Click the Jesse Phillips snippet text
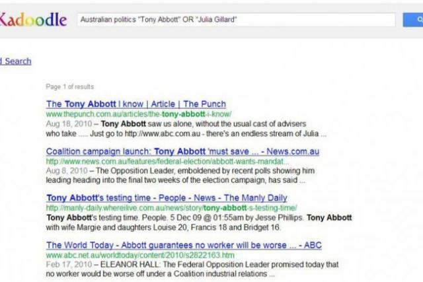The height and width of the screenshot is (282, 423). 199,223
